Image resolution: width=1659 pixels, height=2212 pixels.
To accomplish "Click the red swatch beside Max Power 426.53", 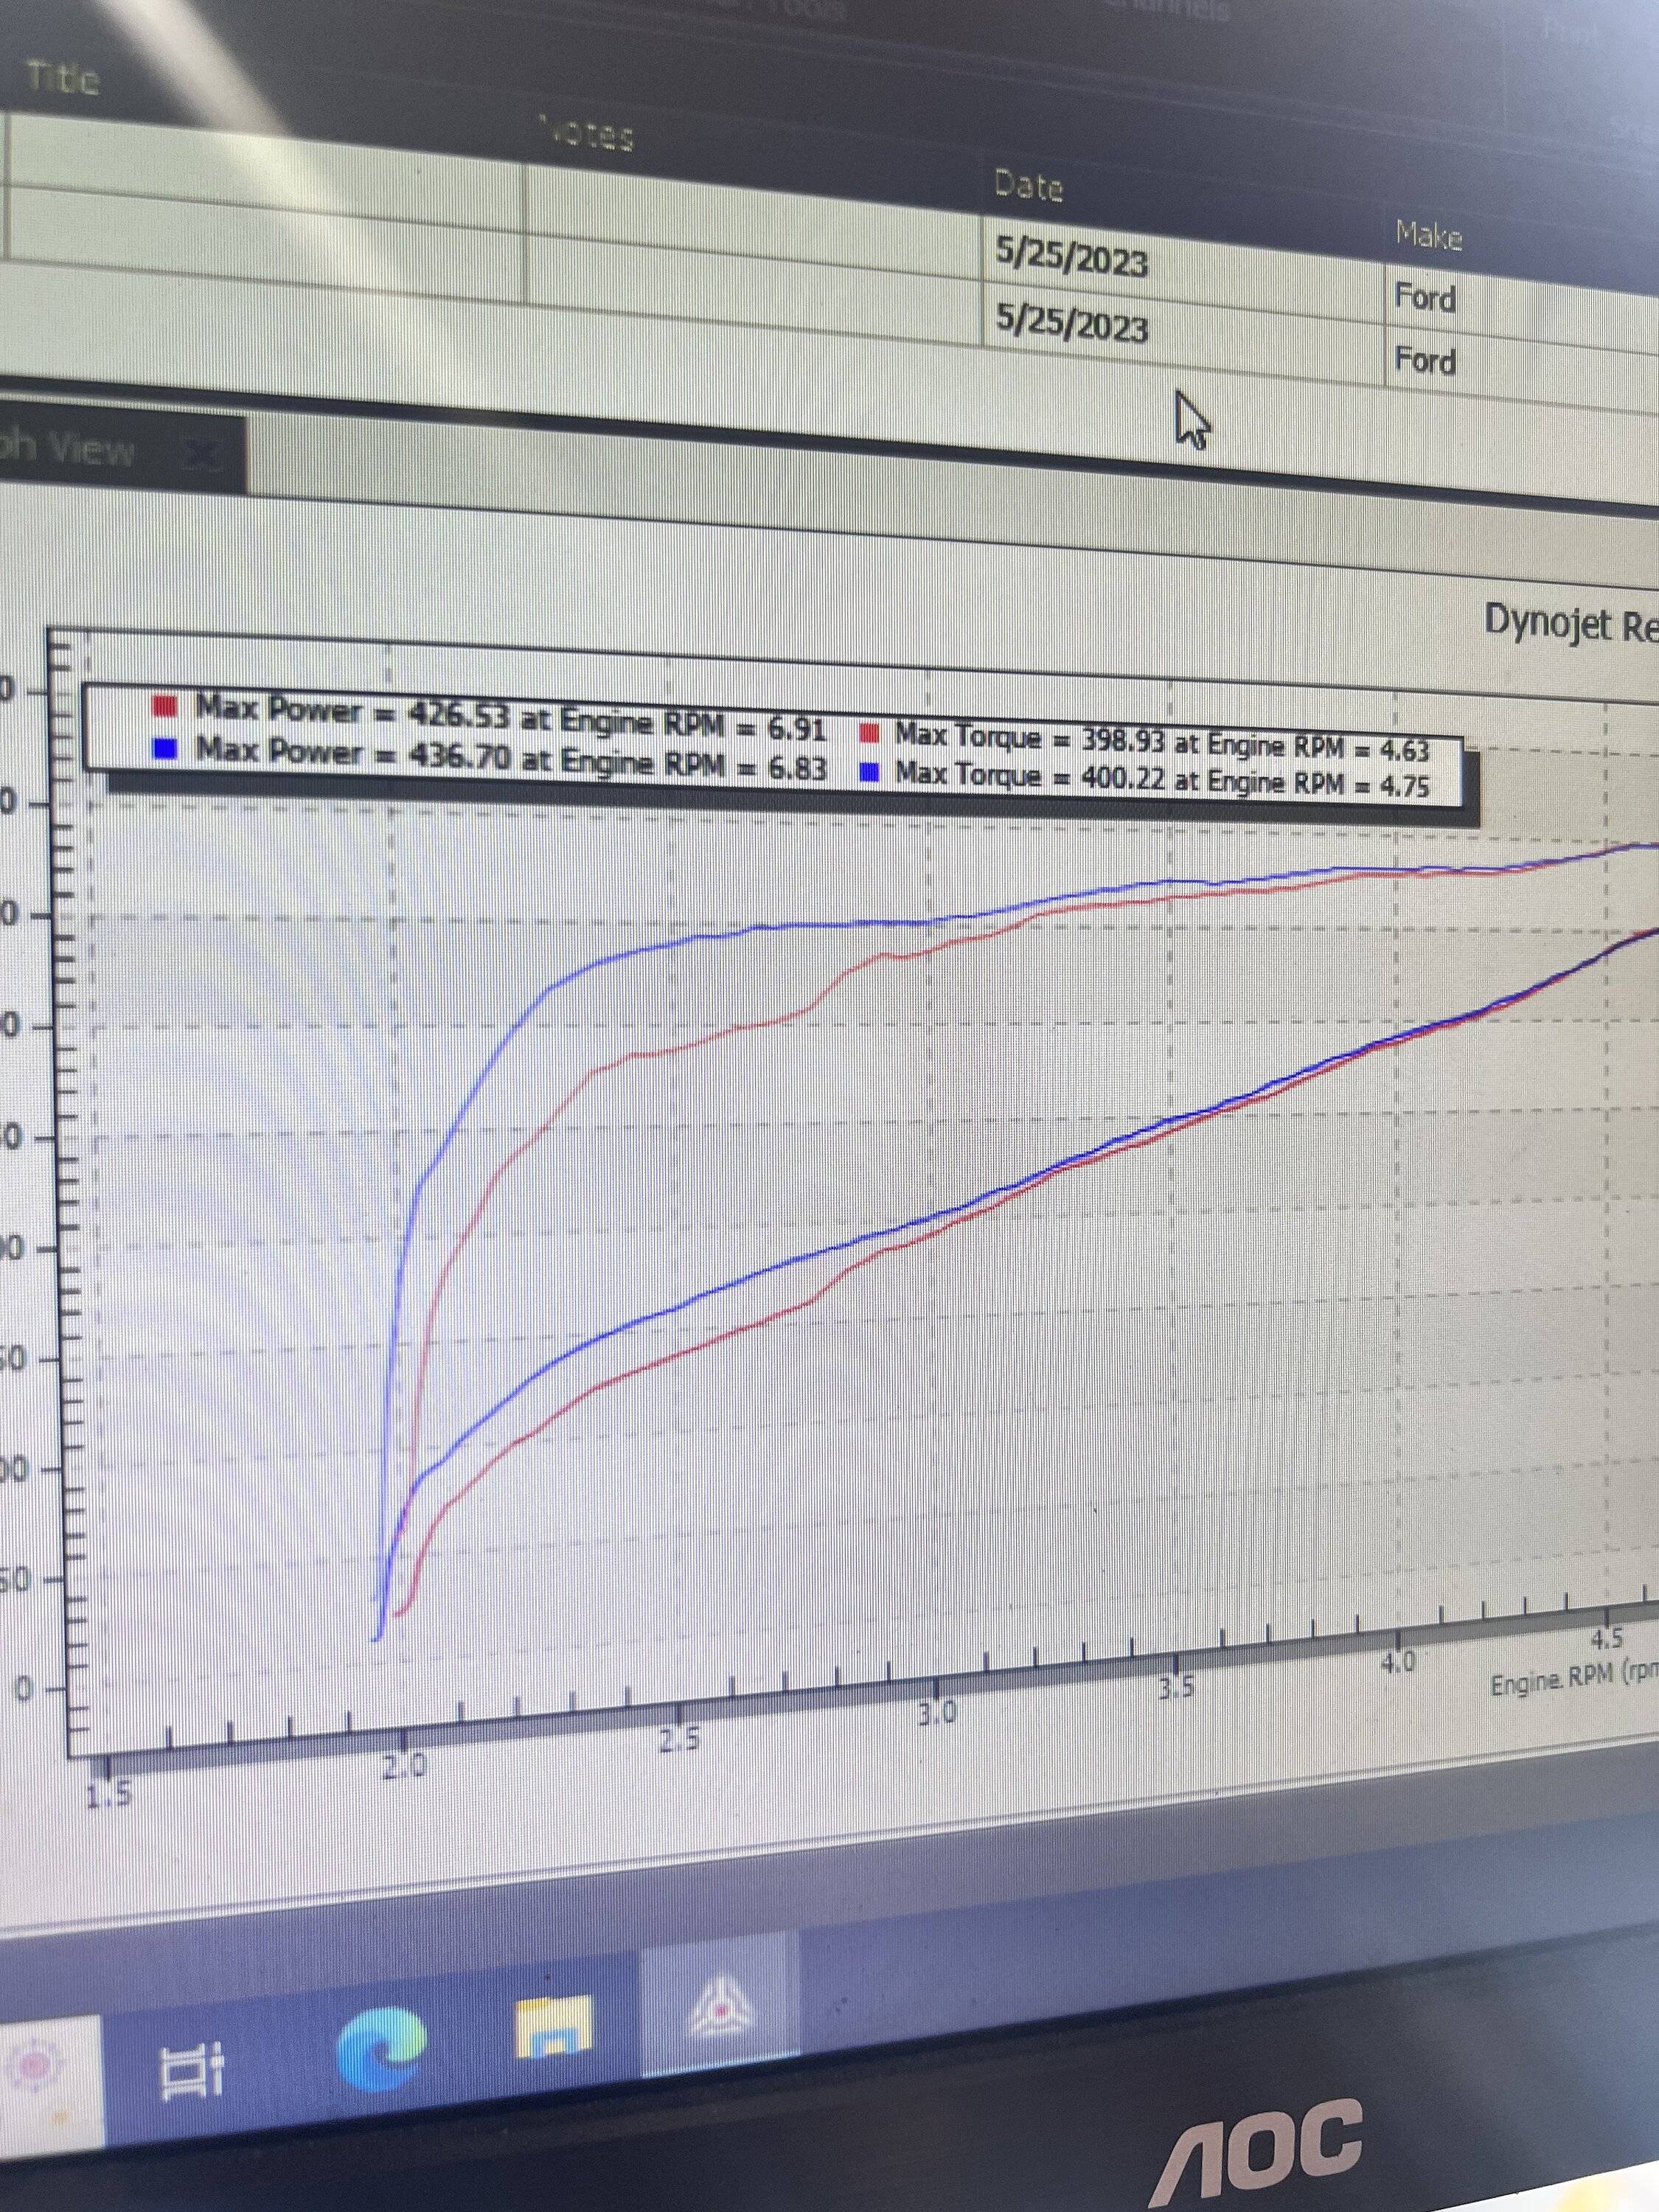I will click(165, 707).
